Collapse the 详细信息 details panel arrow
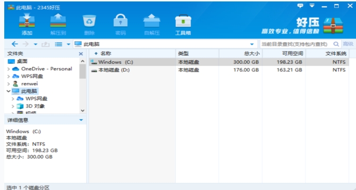Image resolution: width=356 pixels, height=190 pixels. pyautogui.click(x=81, y=120)
